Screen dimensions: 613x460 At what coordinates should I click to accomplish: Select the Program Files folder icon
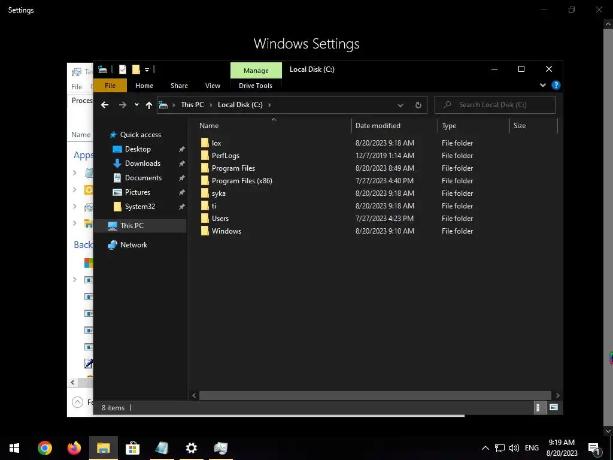click(x=205, y=168)
